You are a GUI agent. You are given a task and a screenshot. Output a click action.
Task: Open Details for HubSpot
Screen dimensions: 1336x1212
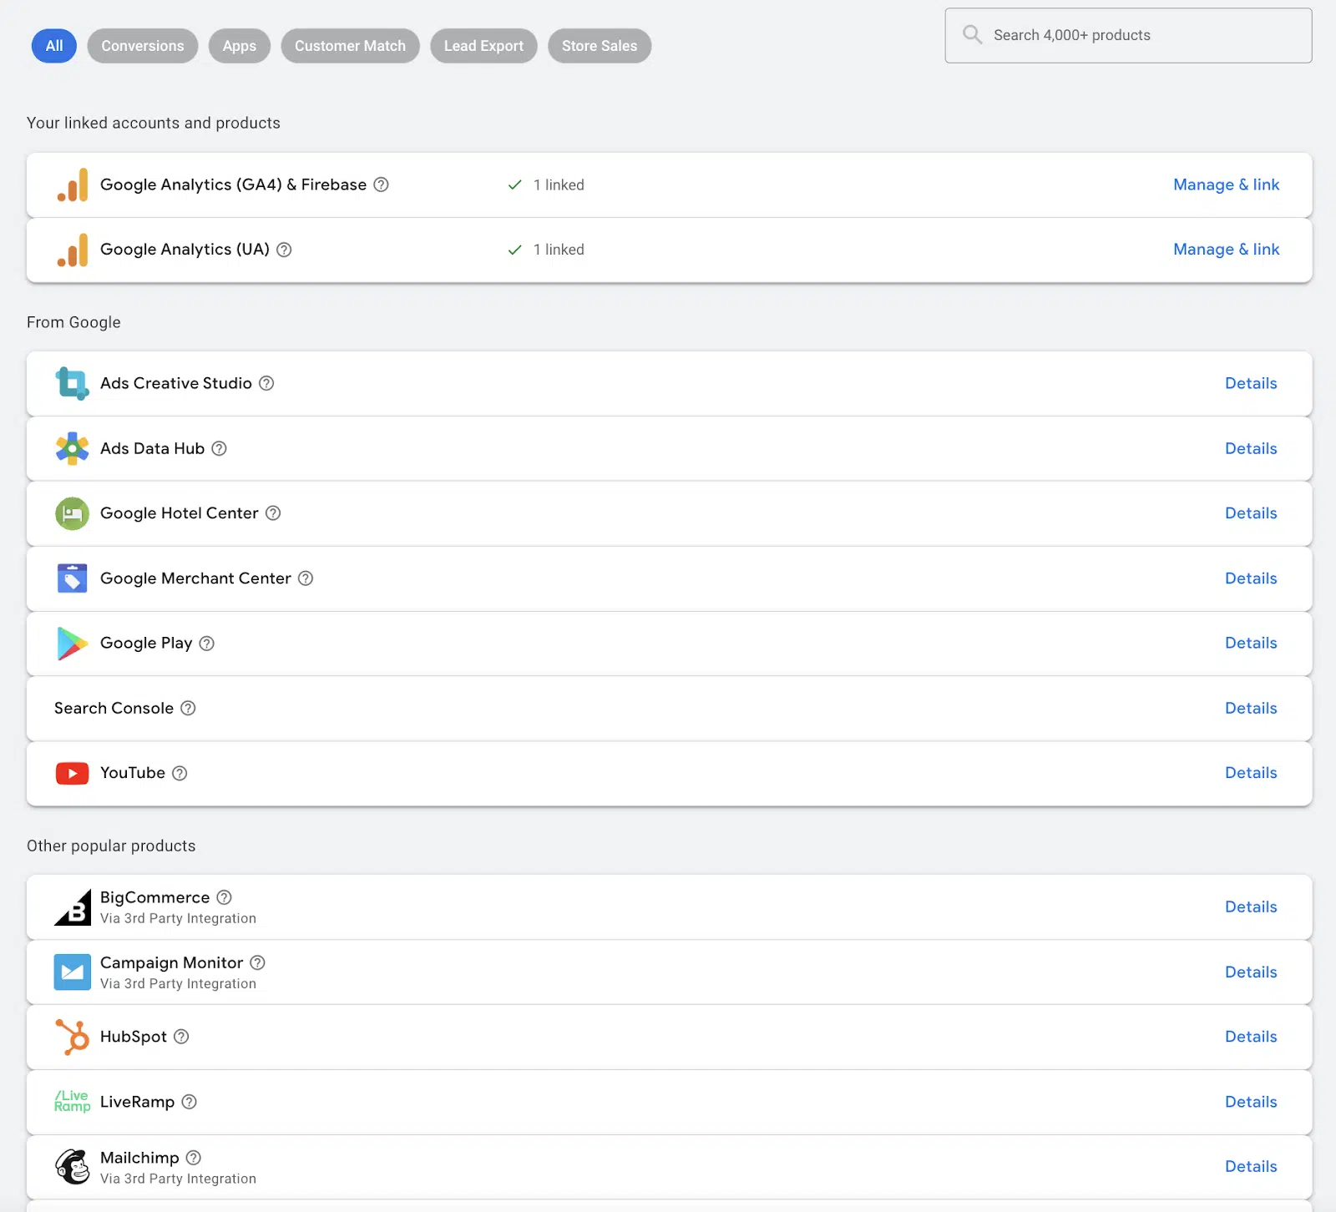1251,1037
